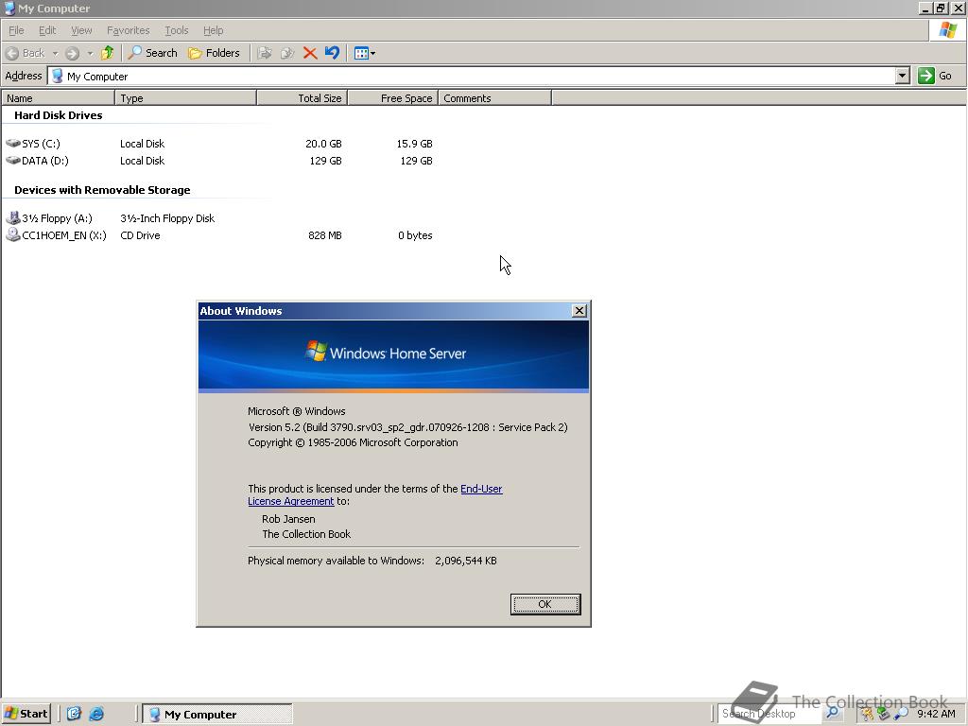Click the Undo toolbar icon
Image resolution: width=968 pixels, height=726 pixels.
coord(332,53)
